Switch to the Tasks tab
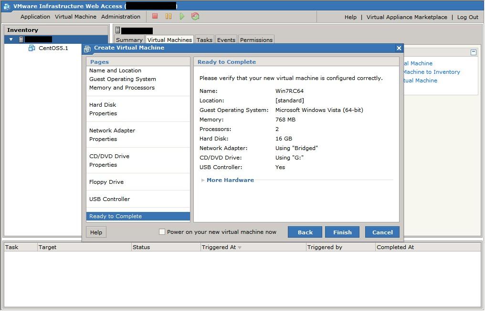This screenshot has height=311, width=485. [204, 40]
